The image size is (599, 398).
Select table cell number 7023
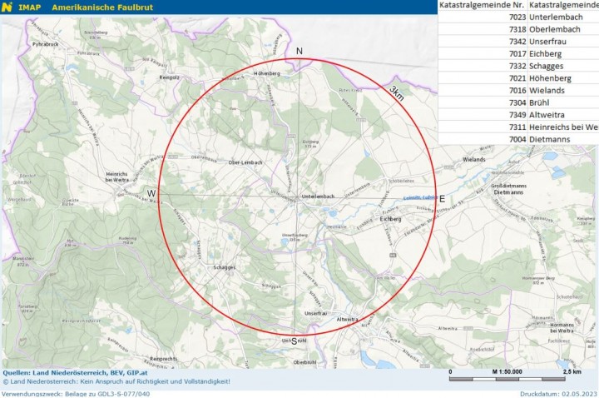[x=517, y=17]
